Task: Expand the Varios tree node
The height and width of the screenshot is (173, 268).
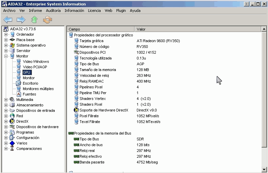Action: (6, 143)
